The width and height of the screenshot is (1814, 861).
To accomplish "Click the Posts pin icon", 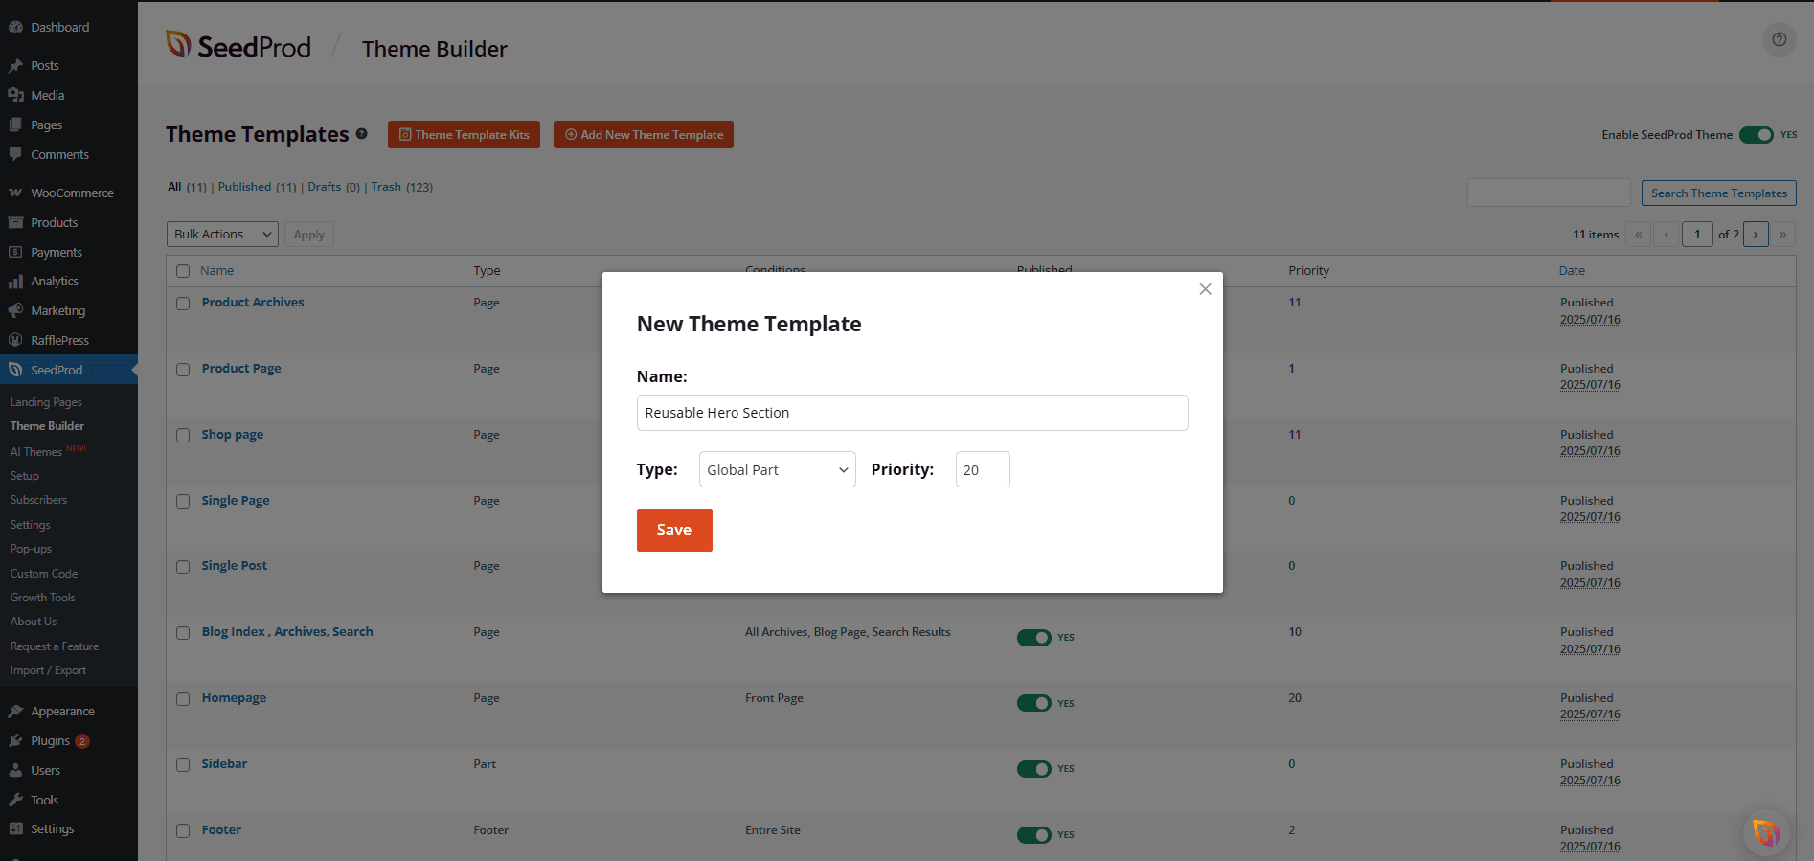I will click(15, 65).
